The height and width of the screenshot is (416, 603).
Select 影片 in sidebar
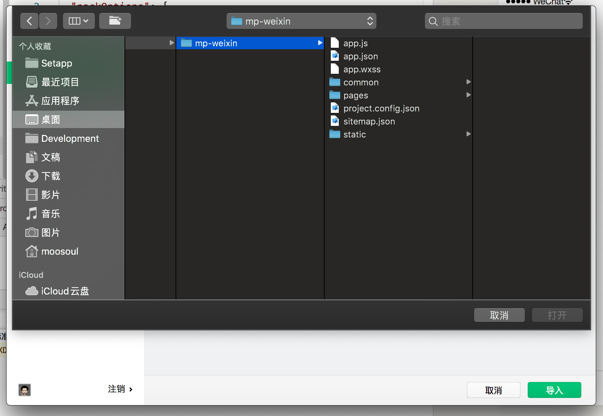point(68,195)
